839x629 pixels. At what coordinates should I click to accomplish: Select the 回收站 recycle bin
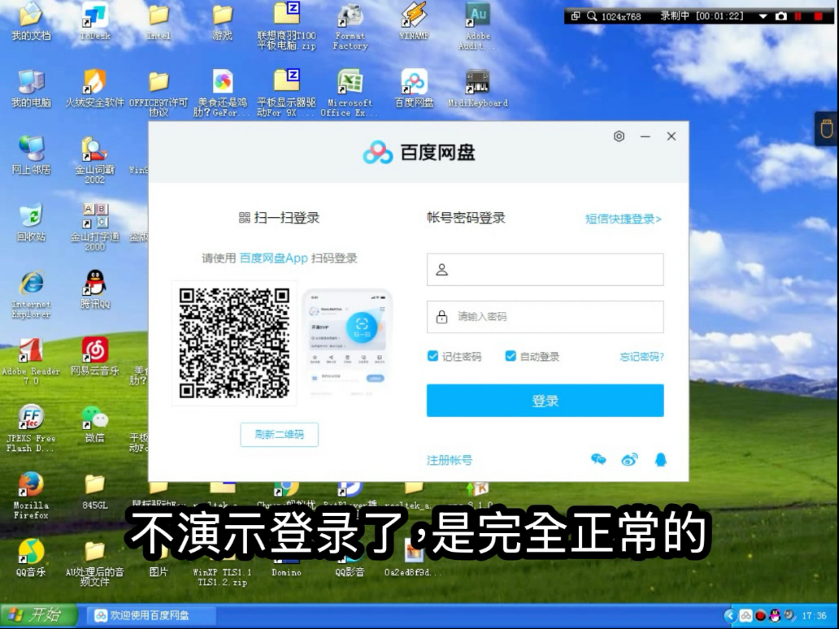(31, 223)
